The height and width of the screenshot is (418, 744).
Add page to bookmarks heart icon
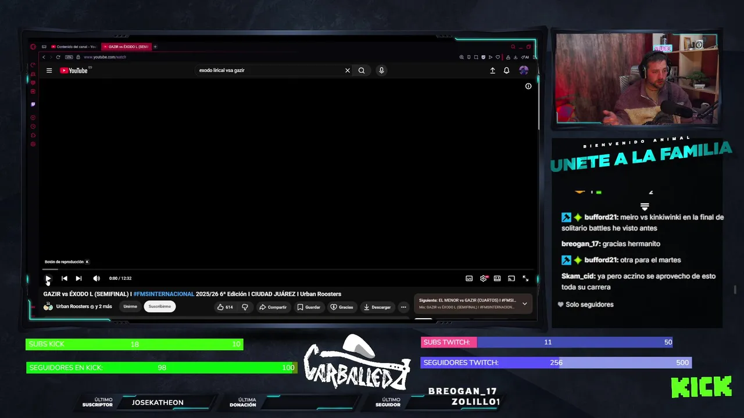(498, 57)
